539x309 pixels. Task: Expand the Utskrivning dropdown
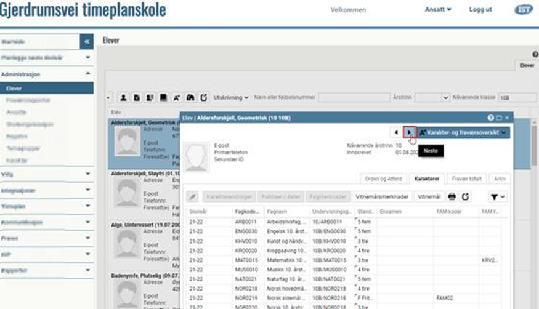pos(231,98)
